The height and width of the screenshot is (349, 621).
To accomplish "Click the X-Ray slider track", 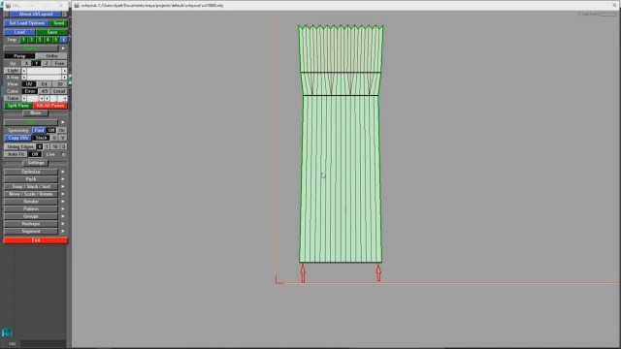I will (x=44, y=78).
